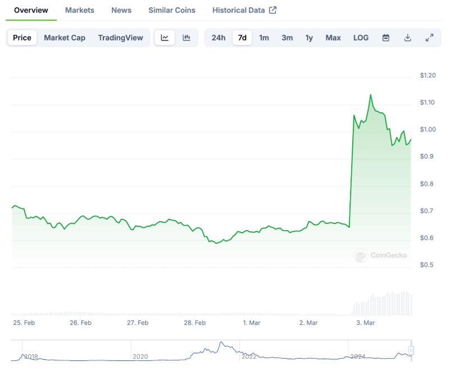Select the Price chart mode
The width and height of the screenshot is (459, 371).
point(22,38)
